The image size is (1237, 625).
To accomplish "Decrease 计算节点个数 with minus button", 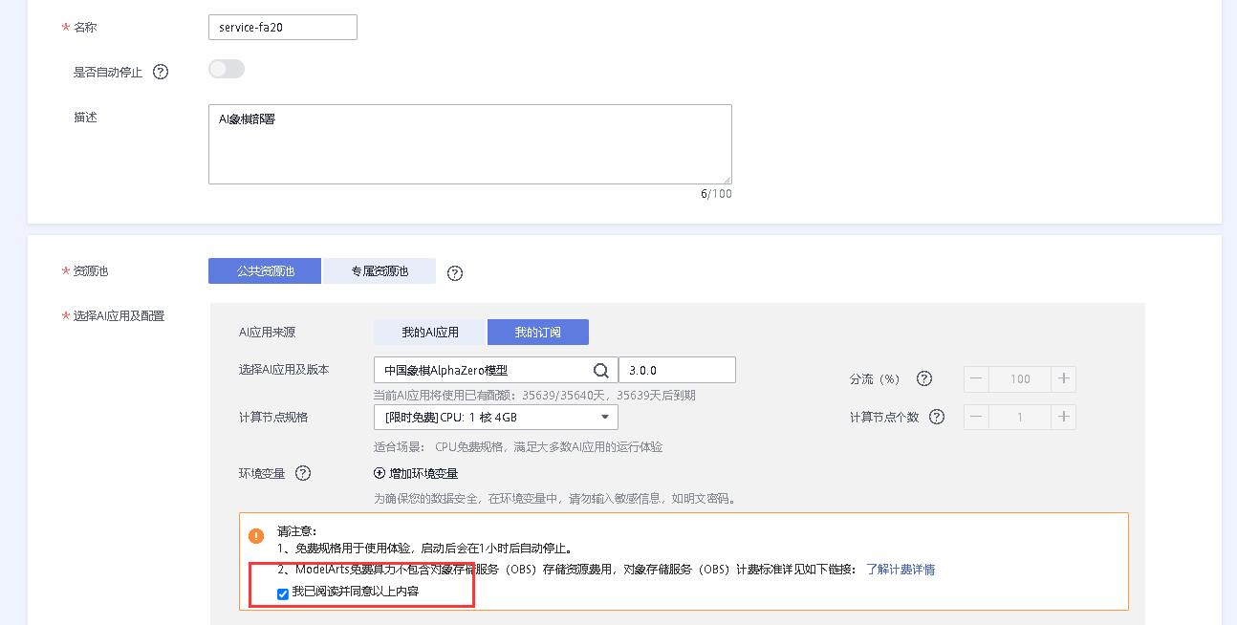I will (x=976, y=417).
